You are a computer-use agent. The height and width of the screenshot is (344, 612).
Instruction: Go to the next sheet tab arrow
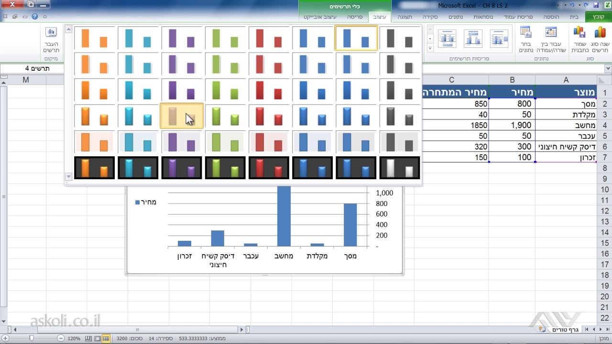(x=594, y=330)
